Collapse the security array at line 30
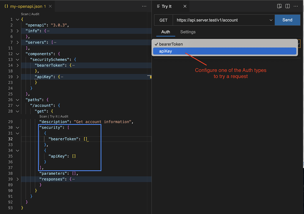The image size is (304, 214). pyautogui.click(x=18, y=128)
